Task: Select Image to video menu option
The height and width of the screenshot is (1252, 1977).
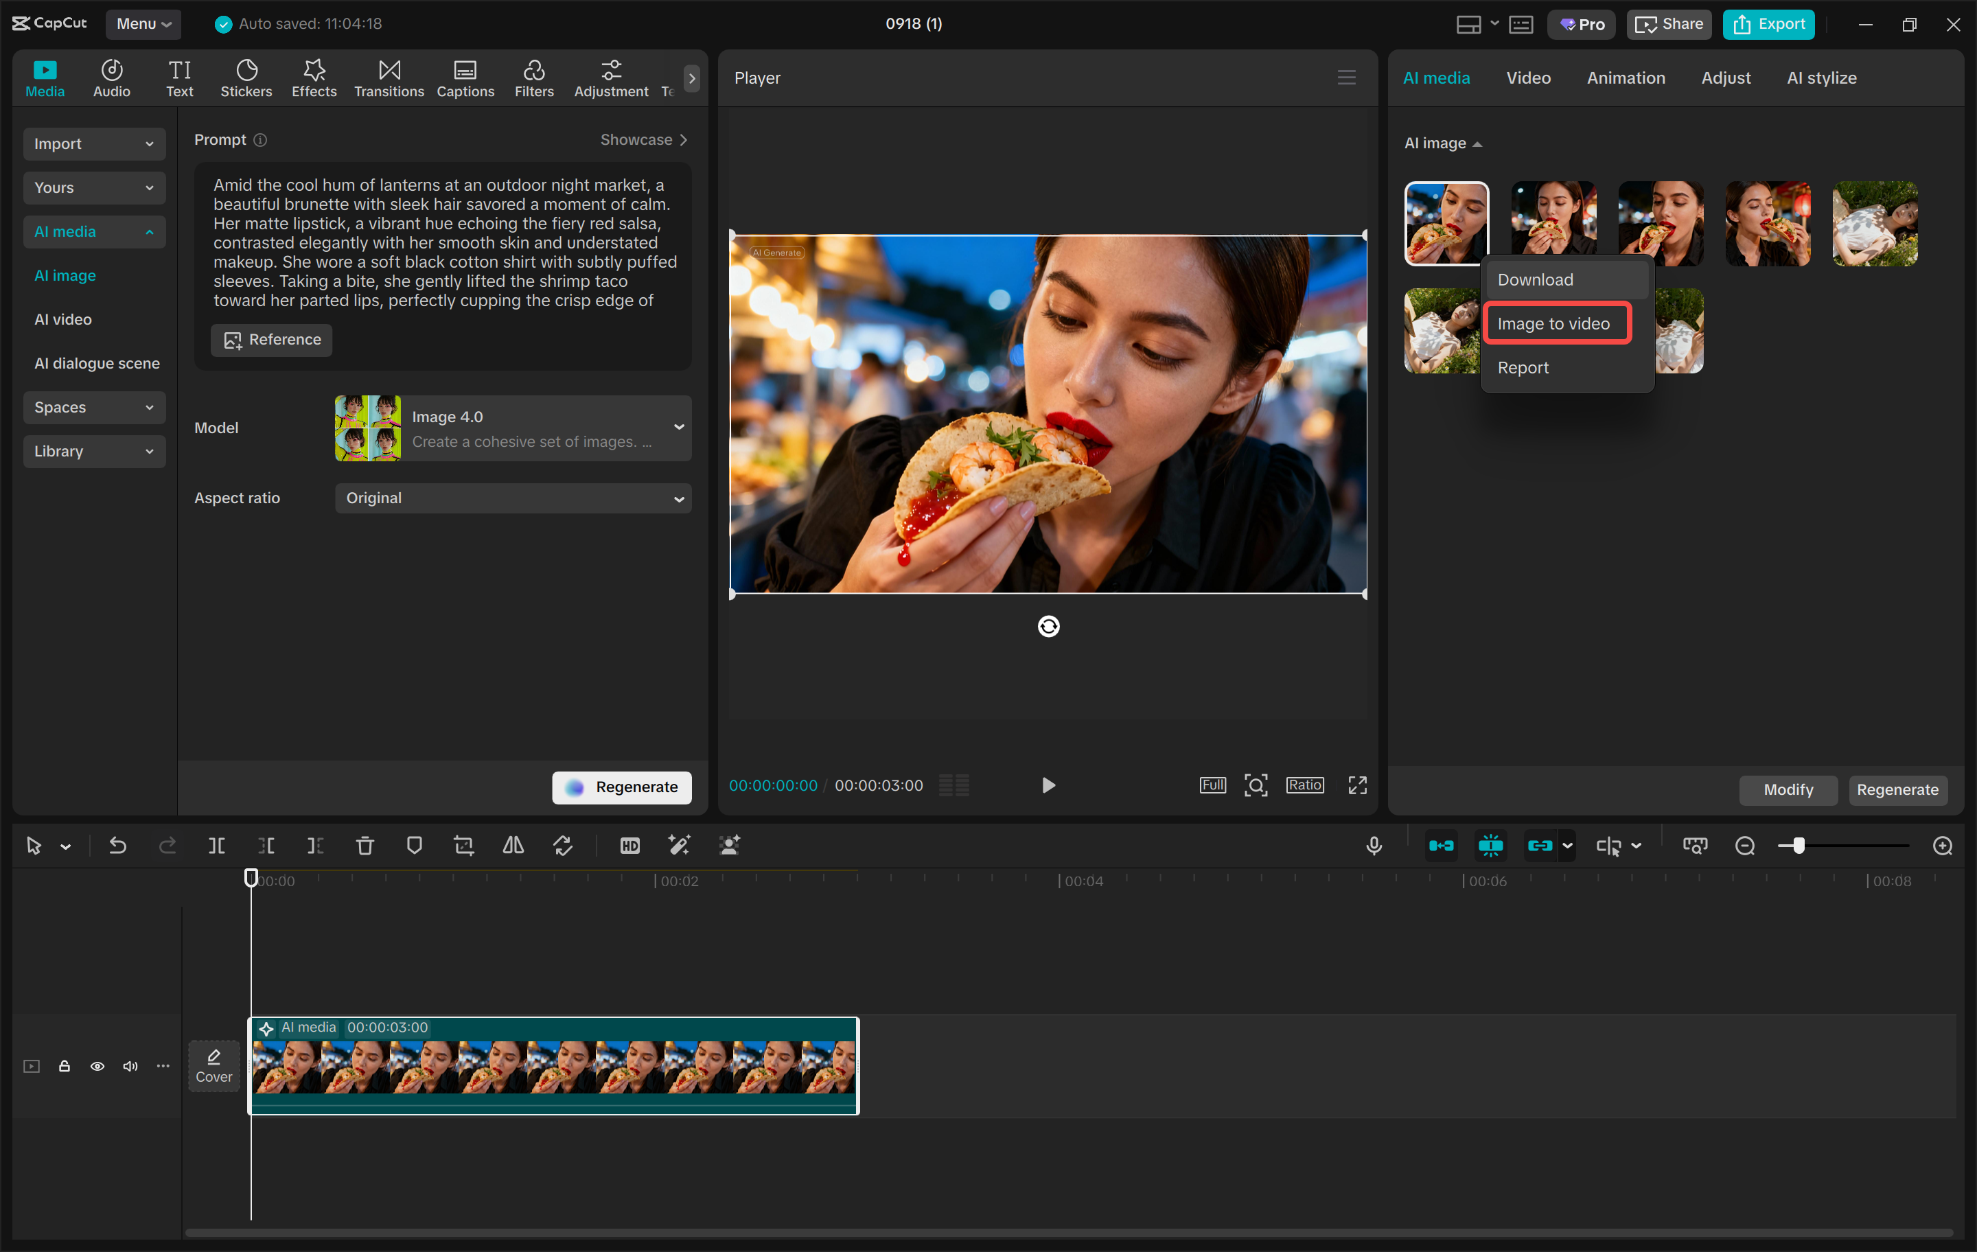Action: pyautogui.click(x=1553, y=323)
